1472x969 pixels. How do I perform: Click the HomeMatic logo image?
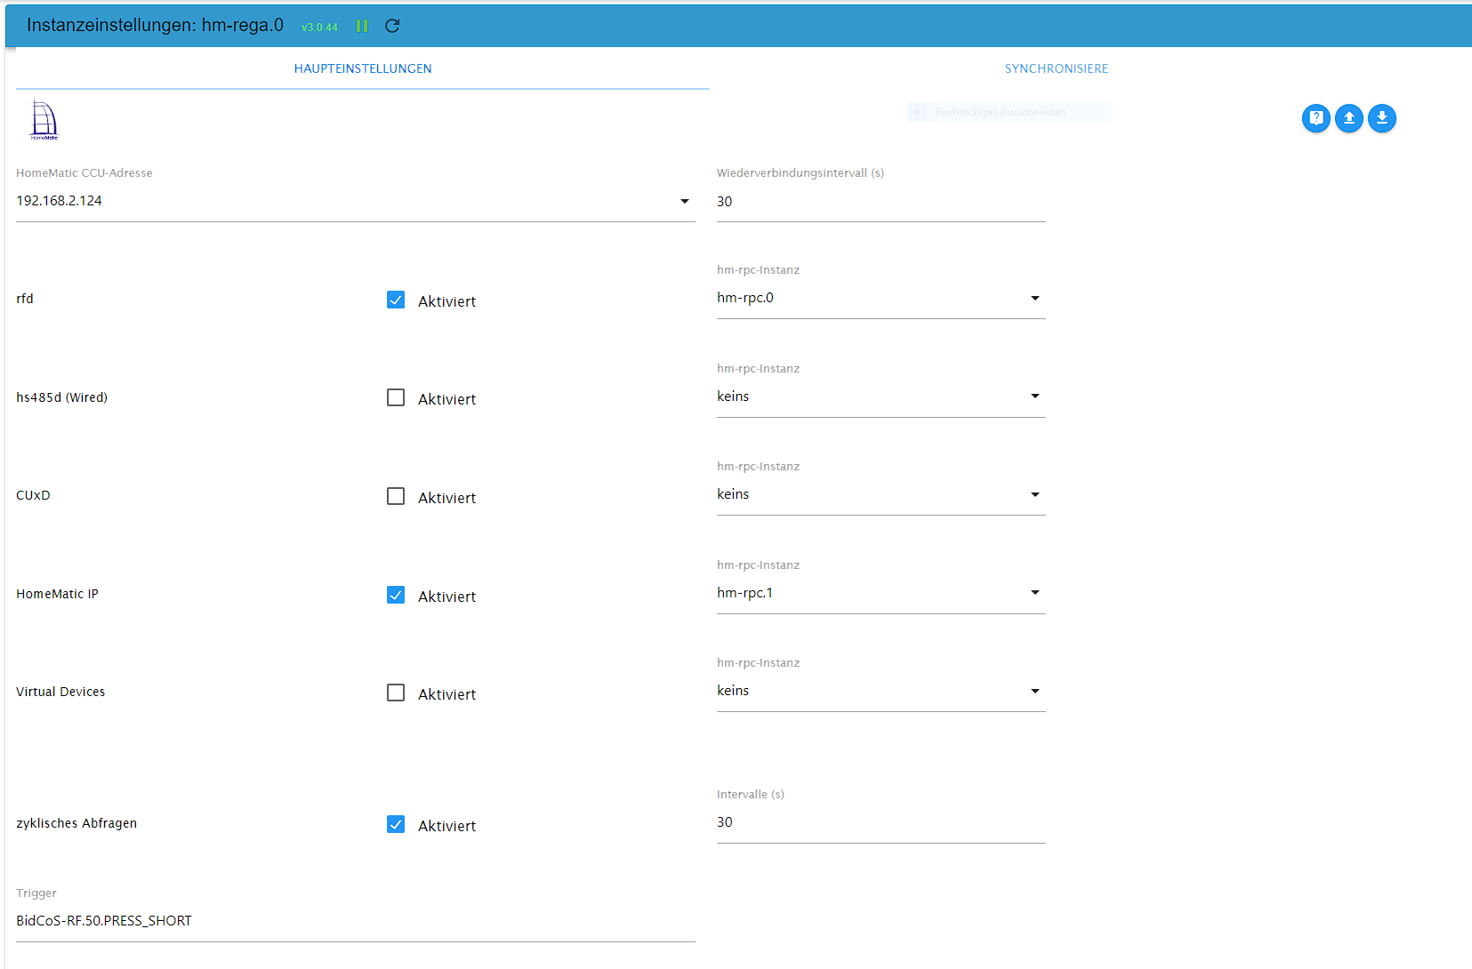44,119
